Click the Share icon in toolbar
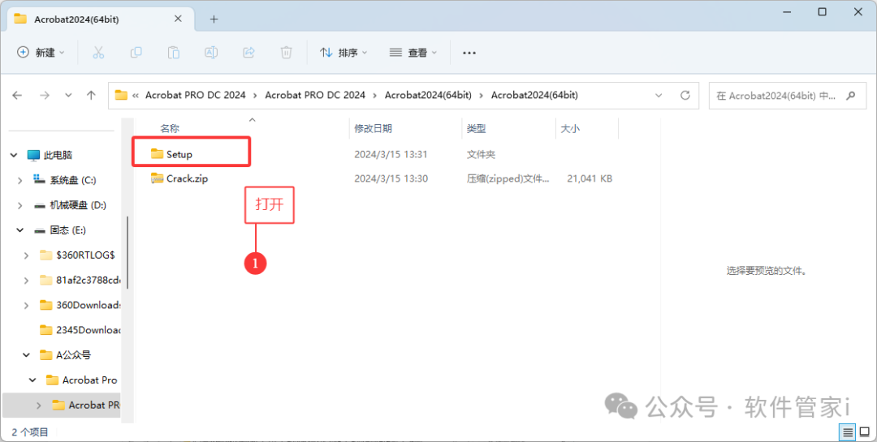 tap(248, 53)
